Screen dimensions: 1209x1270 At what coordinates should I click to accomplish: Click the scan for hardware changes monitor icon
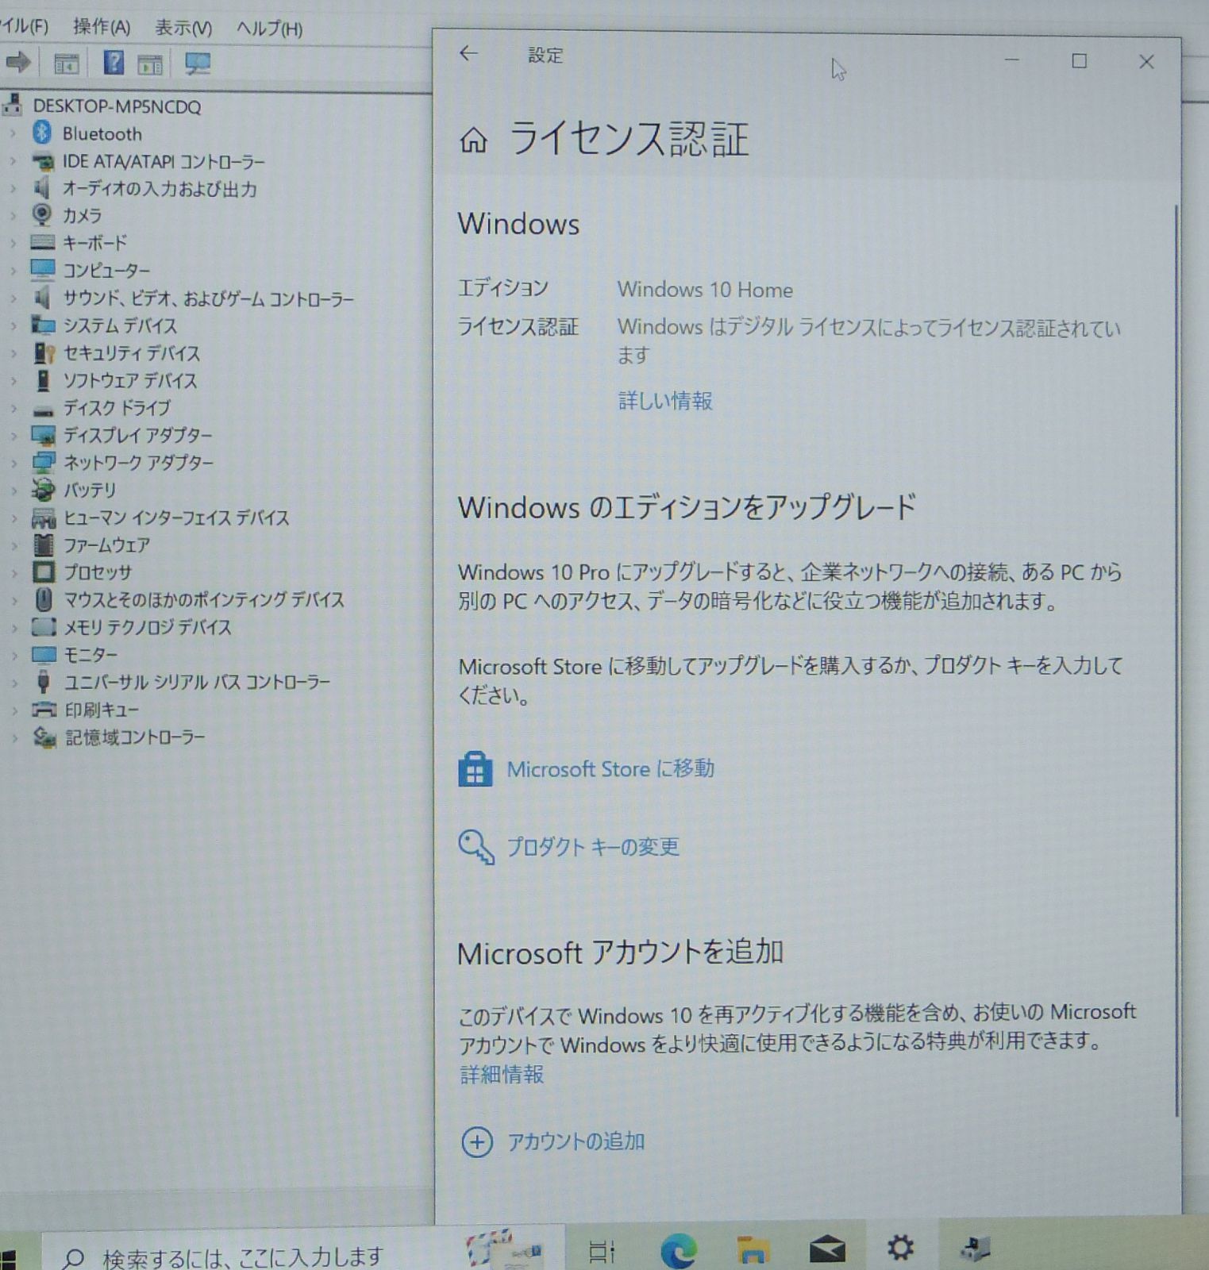(x=197, y=63)
